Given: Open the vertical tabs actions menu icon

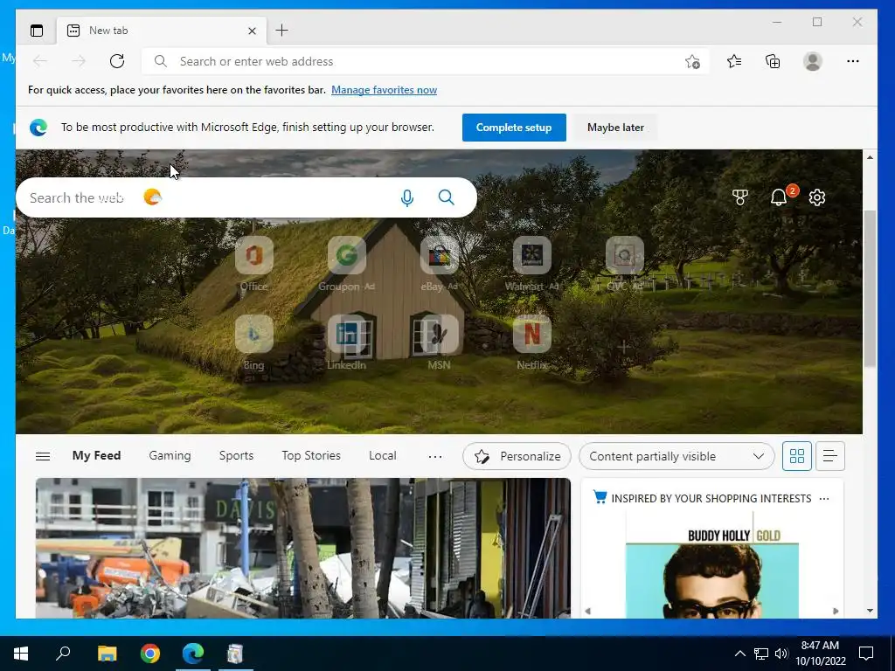Looking at the screenshot, I should point(37,31).
